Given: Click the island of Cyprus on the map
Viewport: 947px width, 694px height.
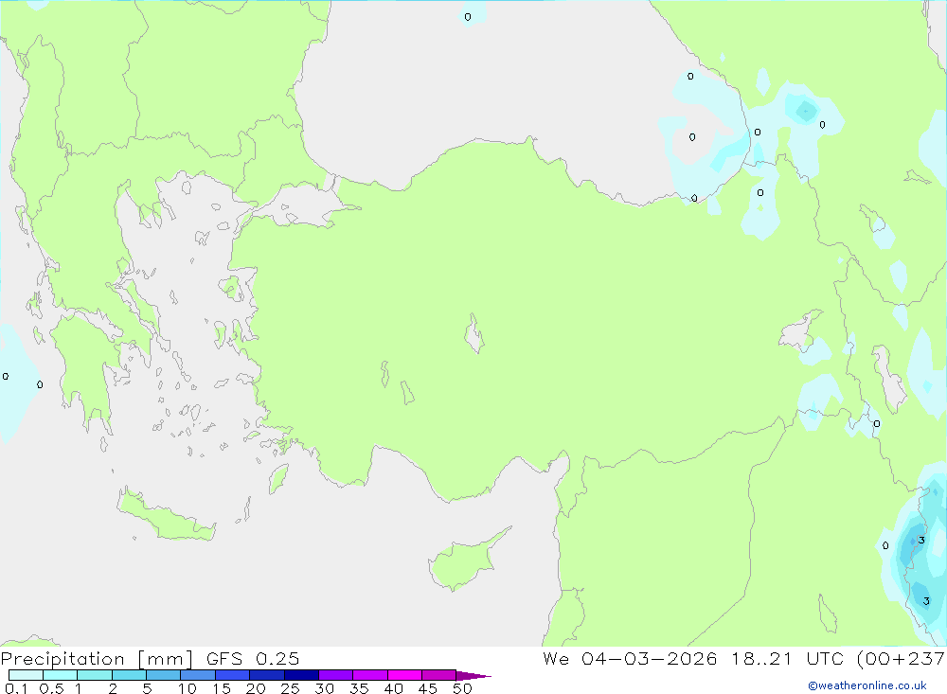Looking at the screenshot, I should click(x=462, y=561).
